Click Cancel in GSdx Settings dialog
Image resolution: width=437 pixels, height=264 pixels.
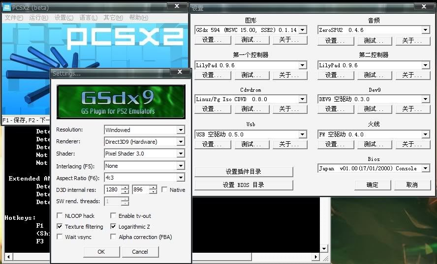tap(140, 252)
